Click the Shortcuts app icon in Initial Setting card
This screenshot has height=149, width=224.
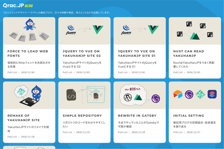[212, 94]
